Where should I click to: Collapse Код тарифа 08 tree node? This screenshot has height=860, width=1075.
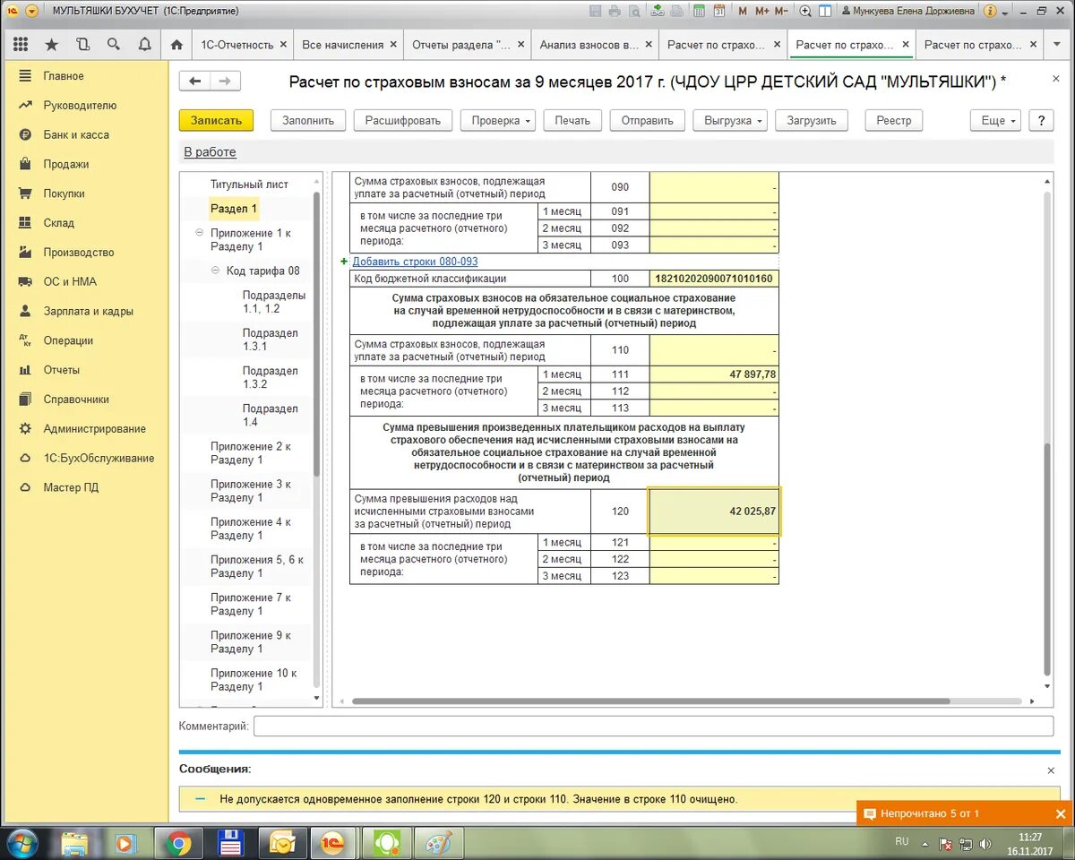215,271
